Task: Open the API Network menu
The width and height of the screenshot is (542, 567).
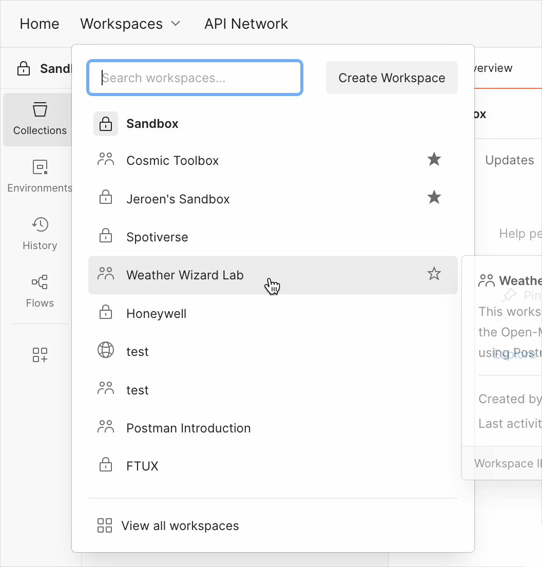Action: click(246, 24)
